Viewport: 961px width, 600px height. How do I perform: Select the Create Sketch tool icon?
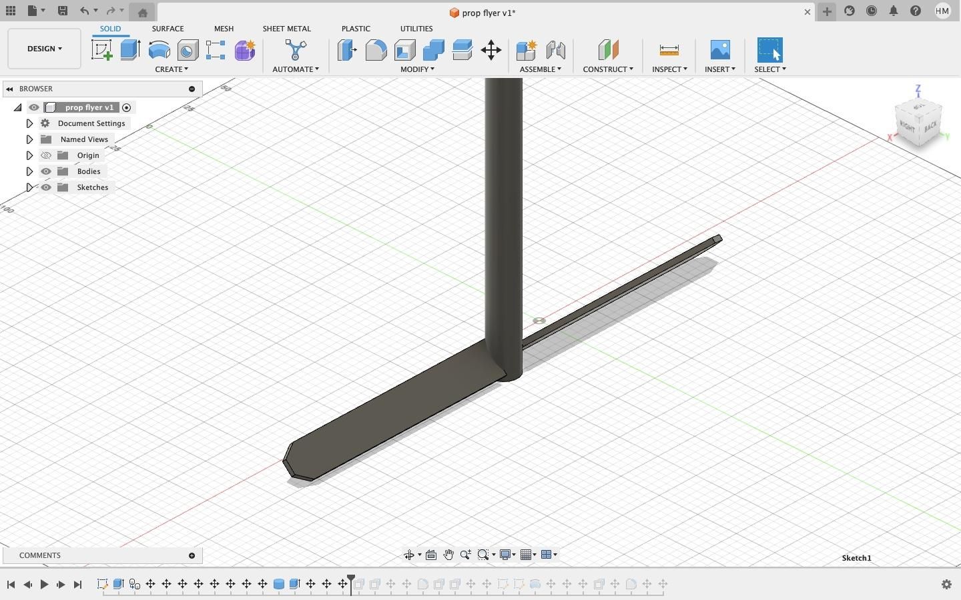[x=101, y=50]
